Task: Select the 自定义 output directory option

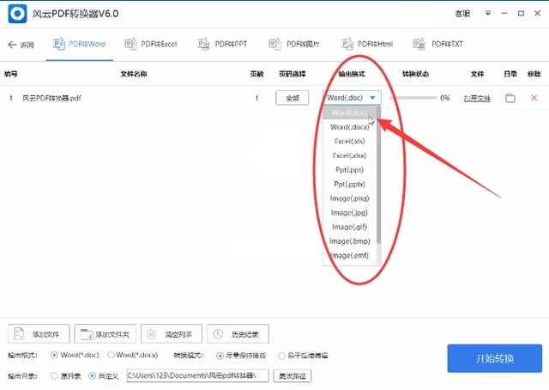Action: pos(92,376)
